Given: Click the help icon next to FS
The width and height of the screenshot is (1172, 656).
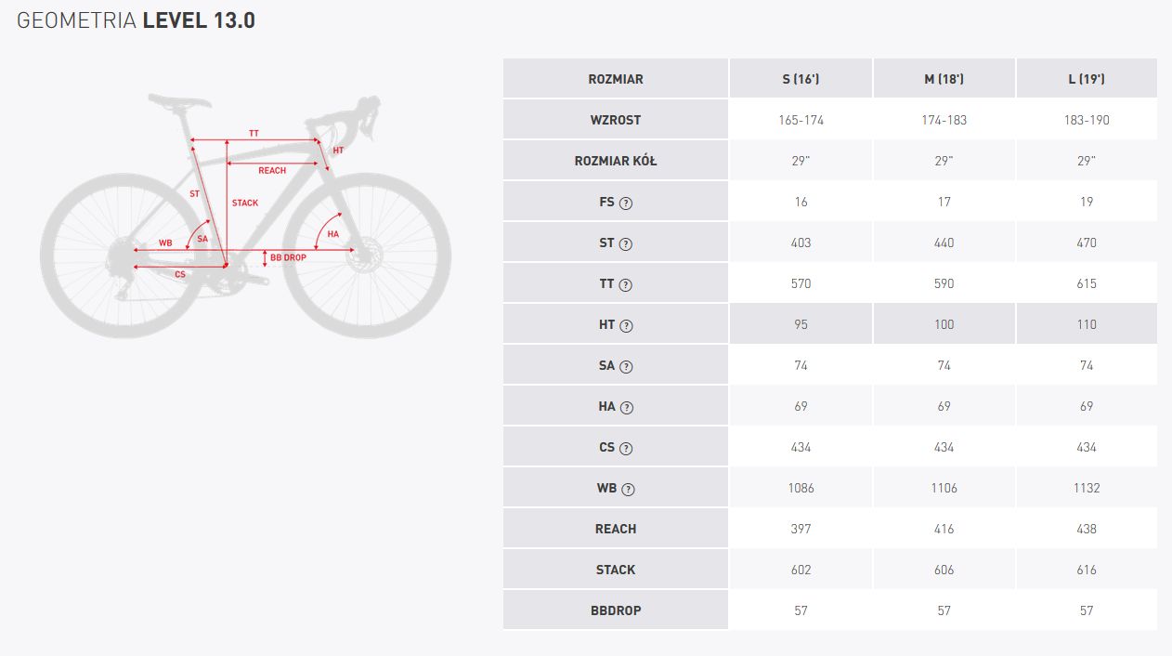Looking at the screenshot, I should coord(626,203).
